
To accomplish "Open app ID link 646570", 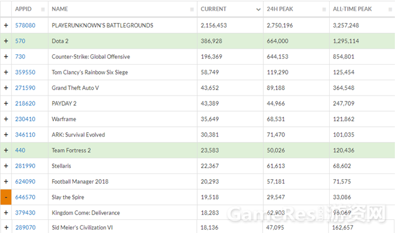I will click(x=25, y=197).
